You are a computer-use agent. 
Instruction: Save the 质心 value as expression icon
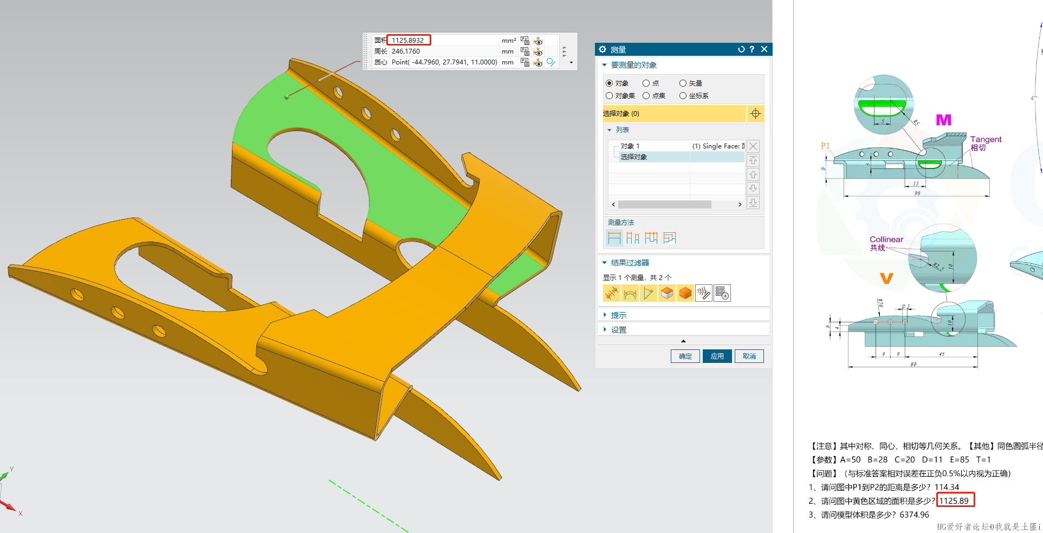pos(525,62)
